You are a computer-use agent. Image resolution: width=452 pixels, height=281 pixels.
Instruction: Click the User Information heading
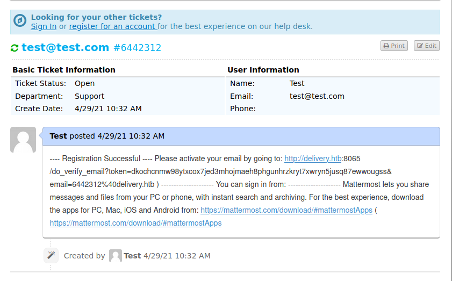263,70
